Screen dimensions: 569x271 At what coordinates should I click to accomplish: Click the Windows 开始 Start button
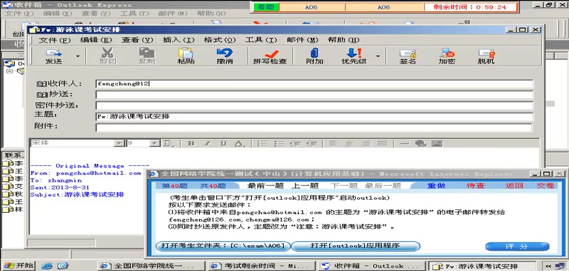pos(18,265)
